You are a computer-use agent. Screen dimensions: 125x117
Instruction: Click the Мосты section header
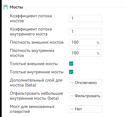click(16, 7)
